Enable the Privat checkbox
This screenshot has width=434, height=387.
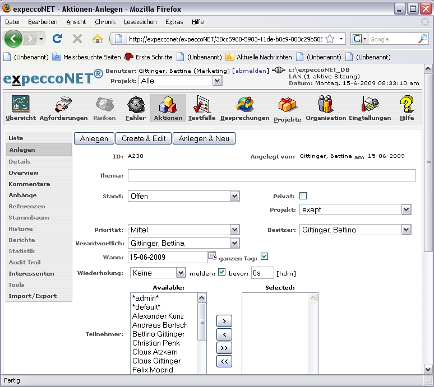[303, 195]
